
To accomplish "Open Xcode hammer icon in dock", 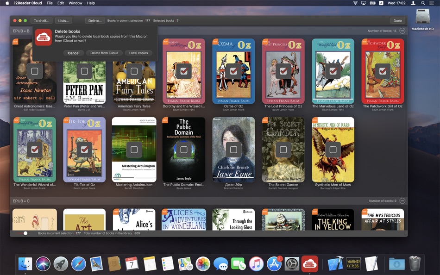I will [336, 264].
